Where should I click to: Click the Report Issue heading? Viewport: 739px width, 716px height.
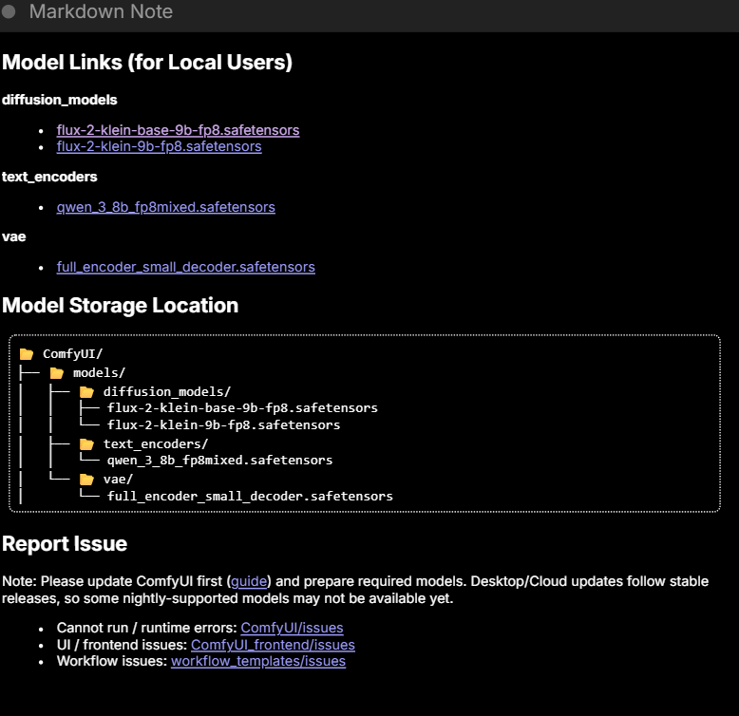pyautogui.click(x=65, y=543)
